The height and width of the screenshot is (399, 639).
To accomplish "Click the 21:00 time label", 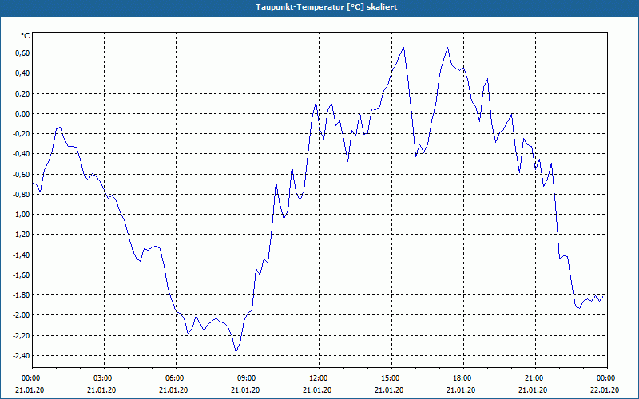I will (534, 378).
